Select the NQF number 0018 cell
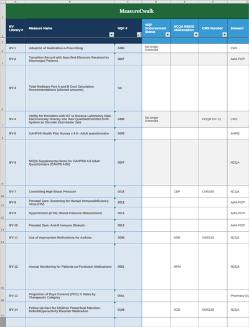The width and height of the screenshot is (249, 327). 128,192
